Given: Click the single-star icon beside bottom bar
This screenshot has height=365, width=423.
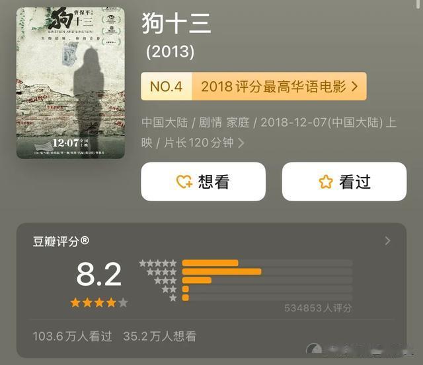Looking at the screenshot, I should [173, 298].
